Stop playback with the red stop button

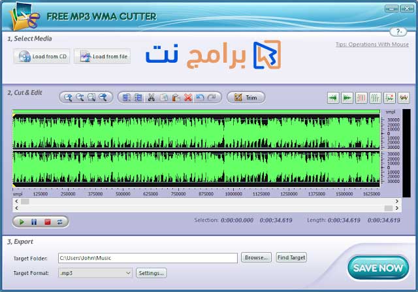[48, 222]
